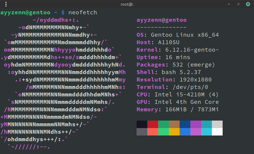Select the Shell: bash 5.2.37 line
This screenshot has width=254, height=154.
169,72
